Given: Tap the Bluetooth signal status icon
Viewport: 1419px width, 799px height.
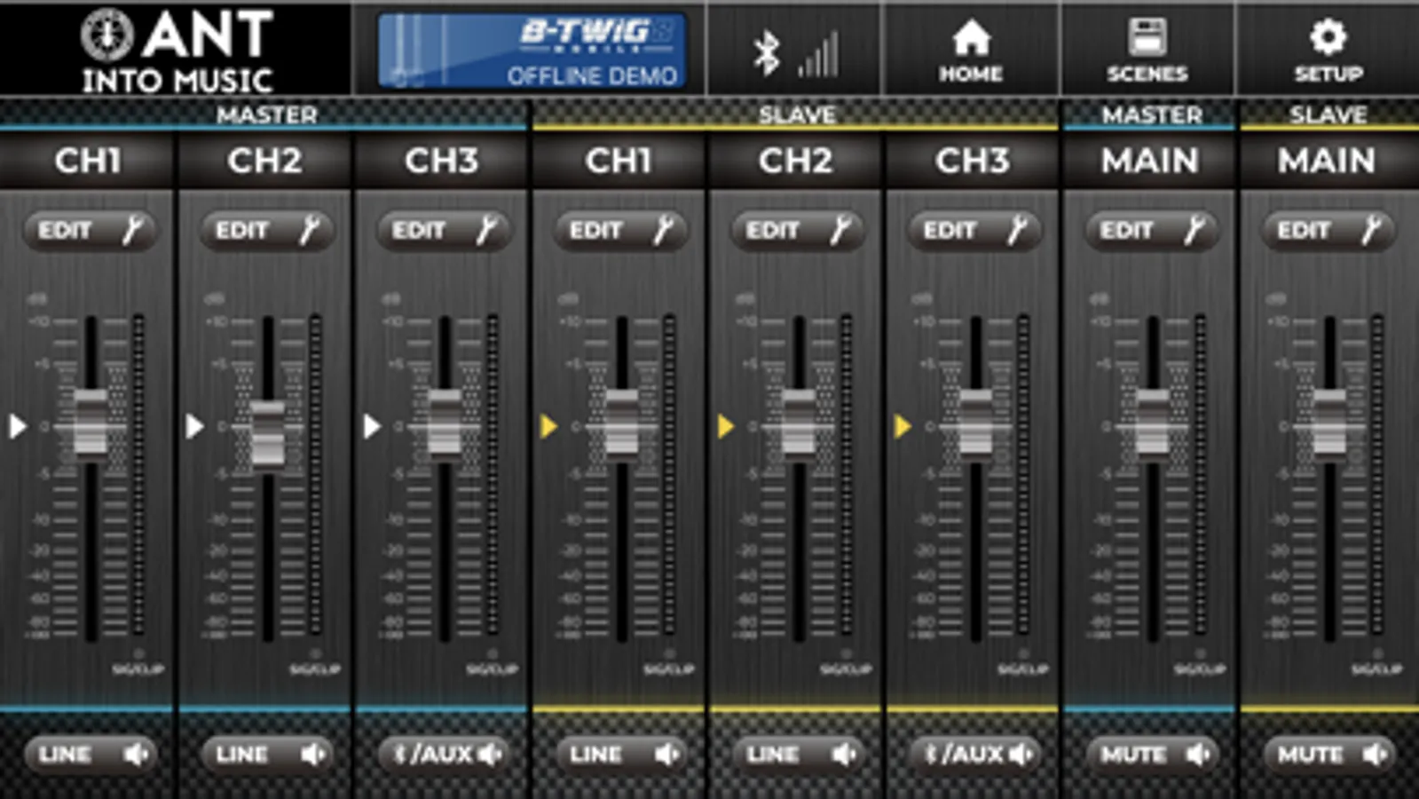Looking at the screenshot, I should (x=794, y=53).
